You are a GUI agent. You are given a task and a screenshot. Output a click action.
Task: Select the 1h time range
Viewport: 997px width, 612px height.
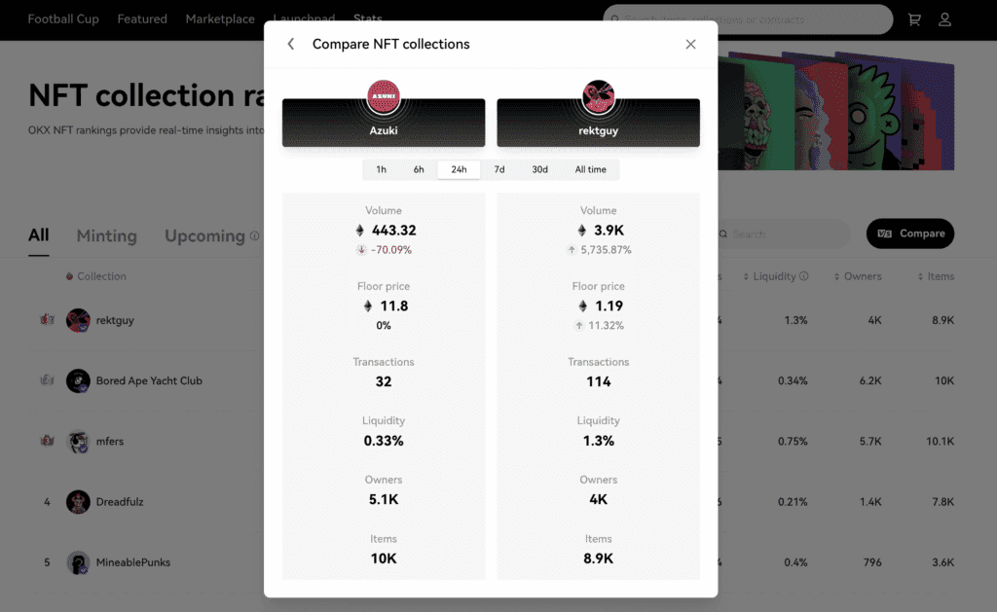381,169
